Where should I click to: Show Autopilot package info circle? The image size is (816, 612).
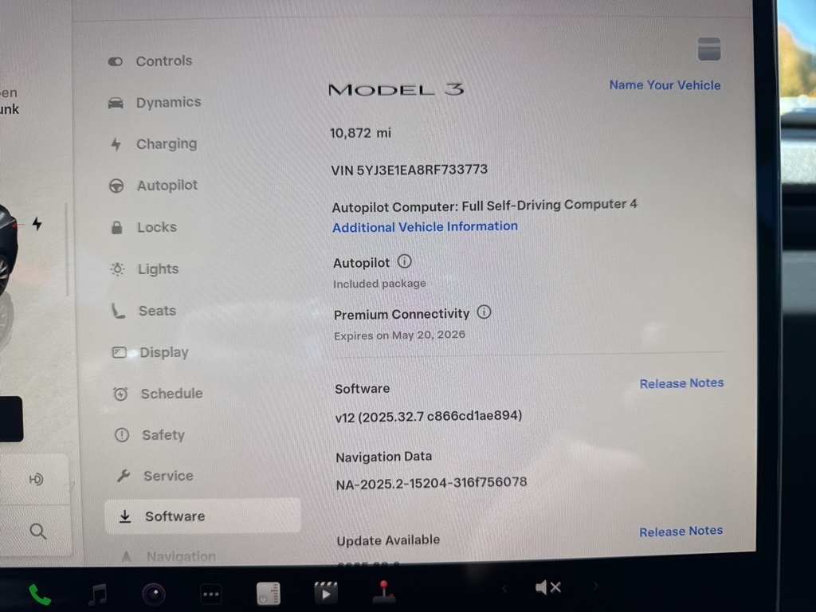[404, 261]
